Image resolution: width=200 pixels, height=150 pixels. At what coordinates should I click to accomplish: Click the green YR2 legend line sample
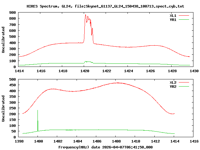pos(184,87)
